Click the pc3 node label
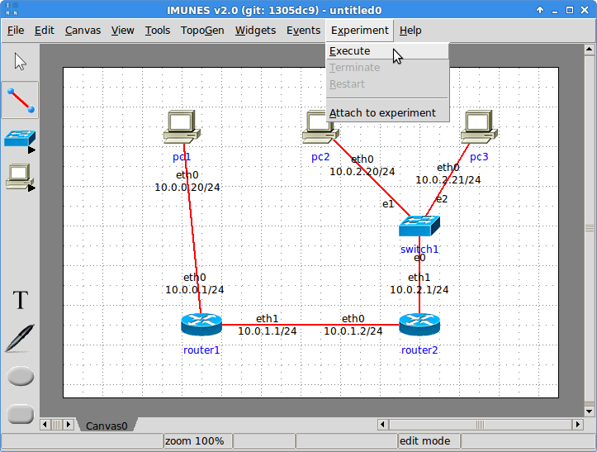Viewport: 597px width, 452px height. pyautogui.click(x=479, y=157)
